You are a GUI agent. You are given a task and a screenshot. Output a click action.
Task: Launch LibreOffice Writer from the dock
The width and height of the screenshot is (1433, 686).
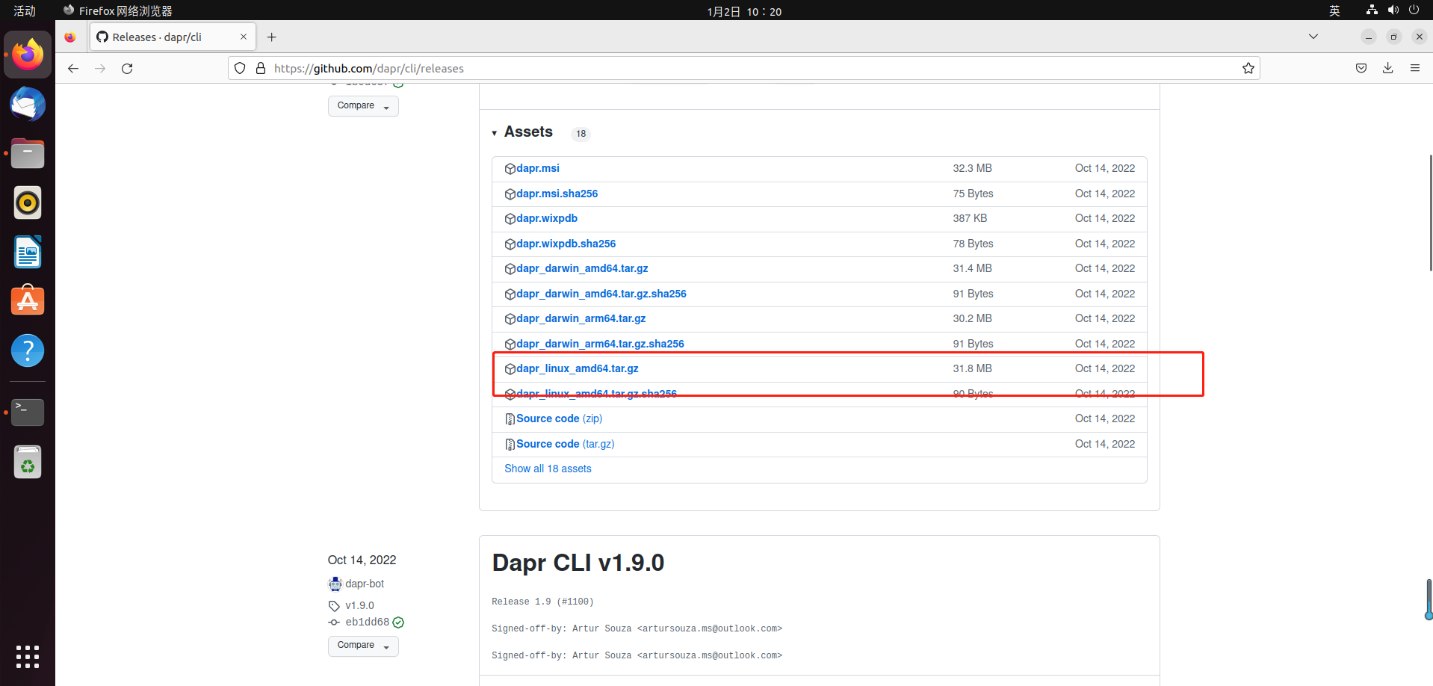click(x=28, y=252)
